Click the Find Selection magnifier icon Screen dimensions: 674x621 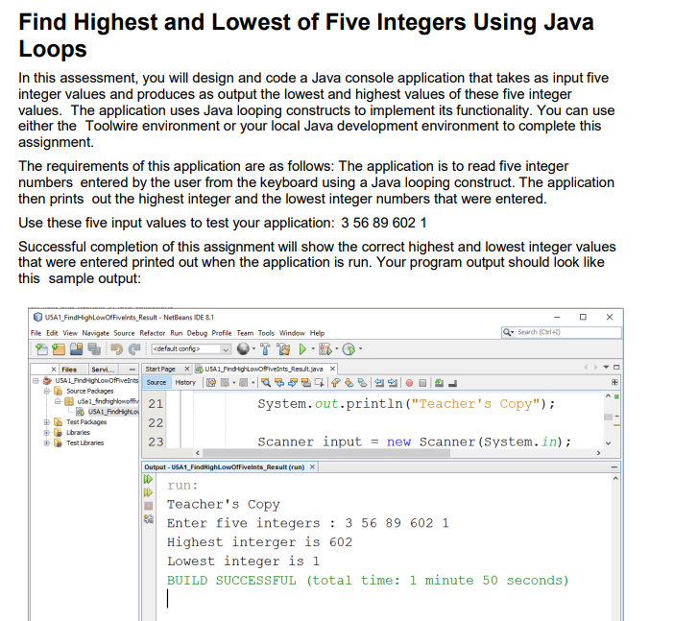(266, 382)
